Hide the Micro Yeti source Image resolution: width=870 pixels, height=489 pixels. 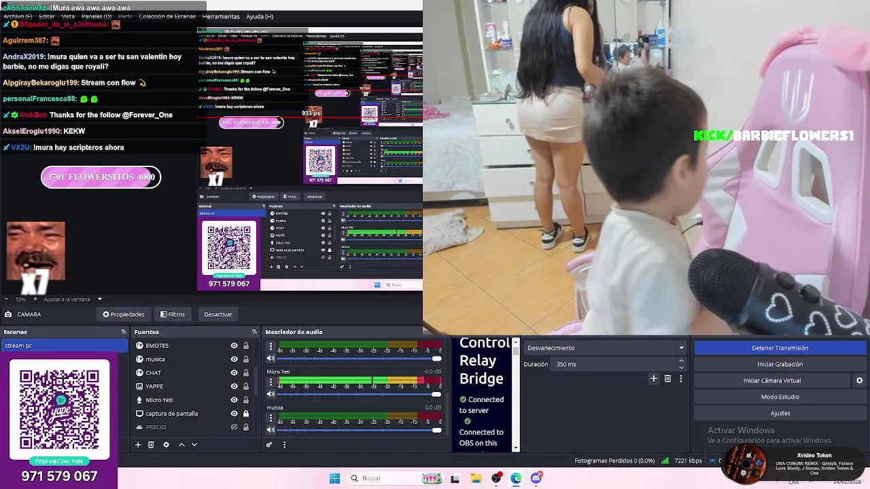point(234,400)
